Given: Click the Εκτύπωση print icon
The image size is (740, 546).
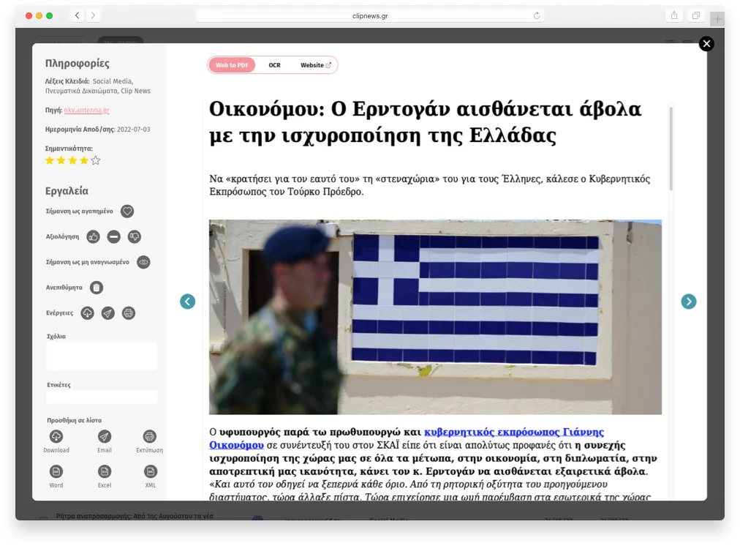Looking at the screenshot, I should (x=150, y=436).
